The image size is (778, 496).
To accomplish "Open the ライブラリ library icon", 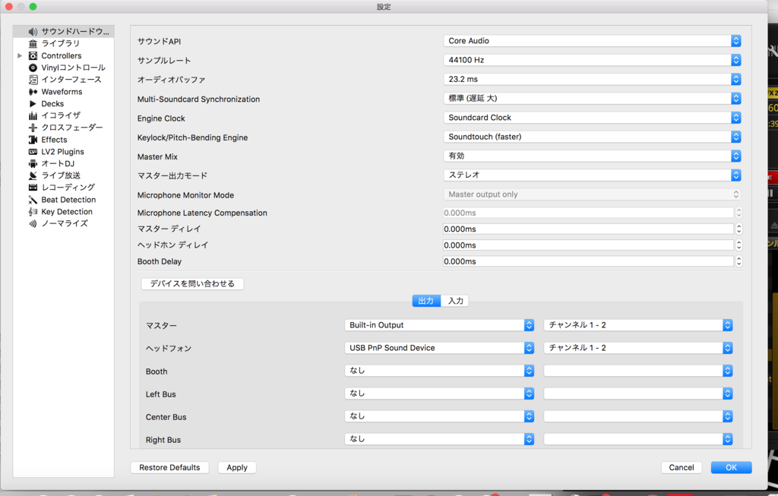I will [33, 43].
